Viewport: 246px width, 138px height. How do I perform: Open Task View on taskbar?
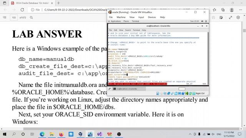pyautogui.click(x=32, y=134)
